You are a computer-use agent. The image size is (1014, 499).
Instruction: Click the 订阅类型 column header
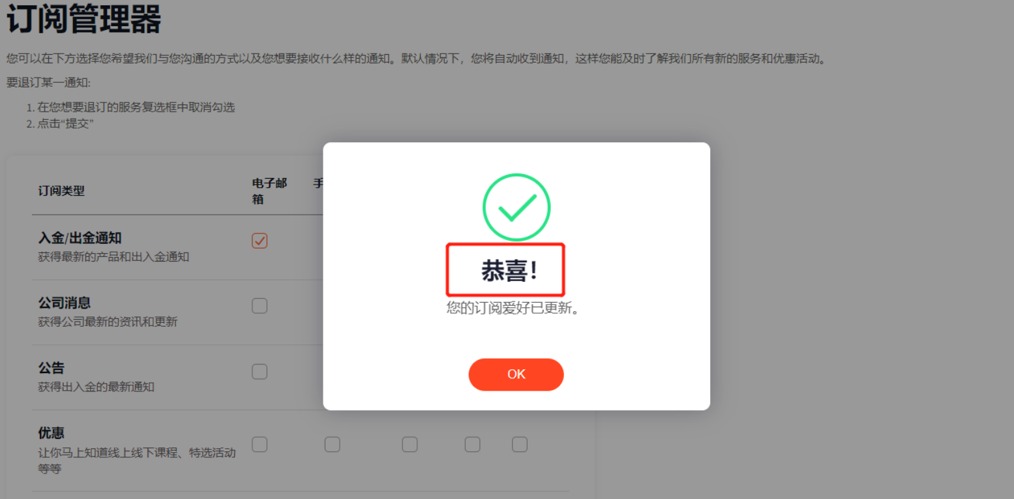pos(61,191)
